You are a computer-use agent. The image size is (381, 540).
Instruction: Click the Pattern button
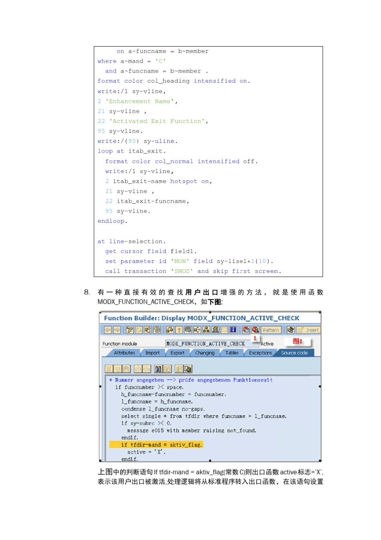click(271, 330)
